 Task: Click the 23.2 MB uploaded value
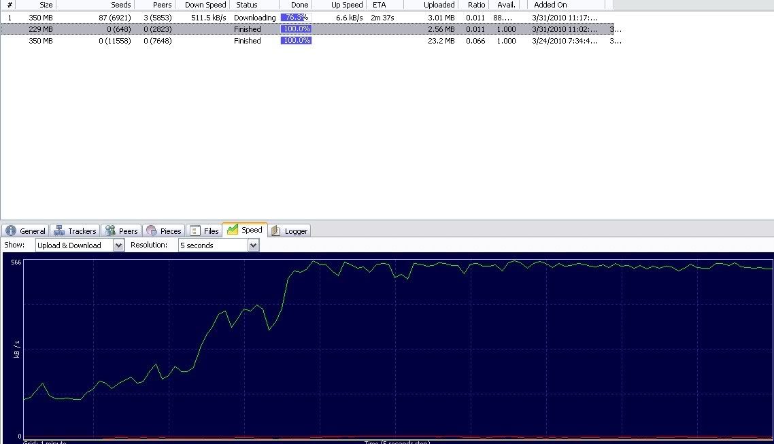tap(441, 41)
